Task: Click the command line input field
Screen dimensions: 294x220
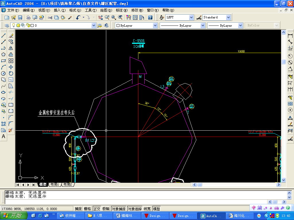Action: pyautogui.click(x=136, y=202)
